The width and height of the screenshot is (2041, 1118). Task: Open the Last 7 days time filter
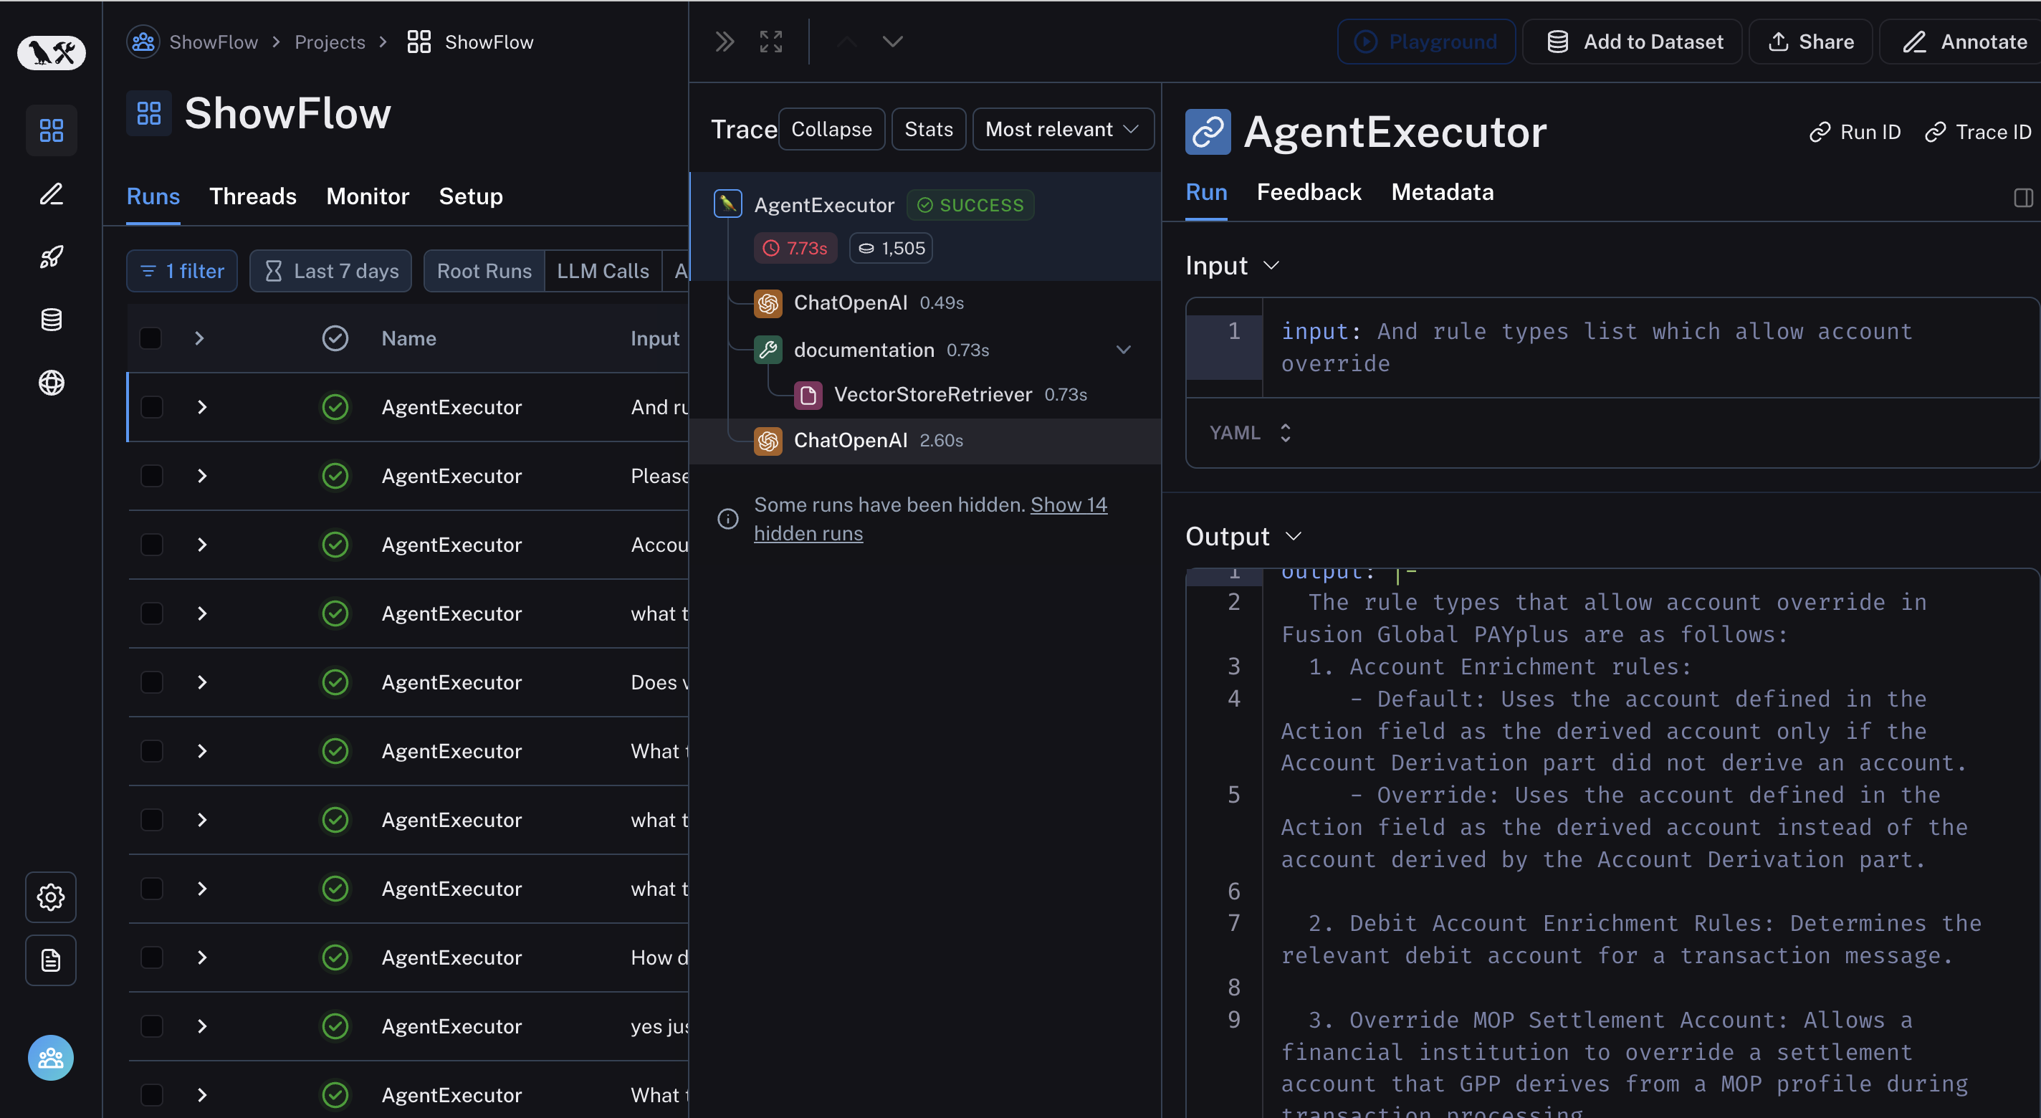pos(330,271)
